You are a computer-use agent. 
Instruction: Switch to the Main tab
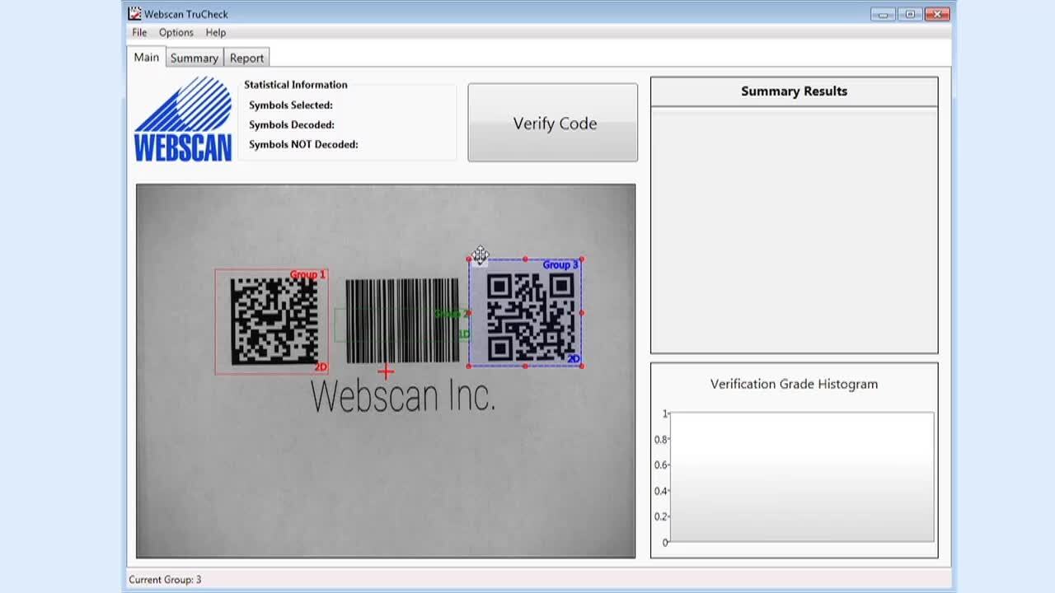click(x=147, y=57)
